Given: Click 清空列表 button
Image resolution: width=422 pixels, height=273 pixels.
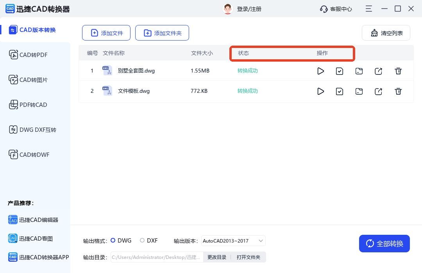Looking at the screenshot, I should [386, 33].
